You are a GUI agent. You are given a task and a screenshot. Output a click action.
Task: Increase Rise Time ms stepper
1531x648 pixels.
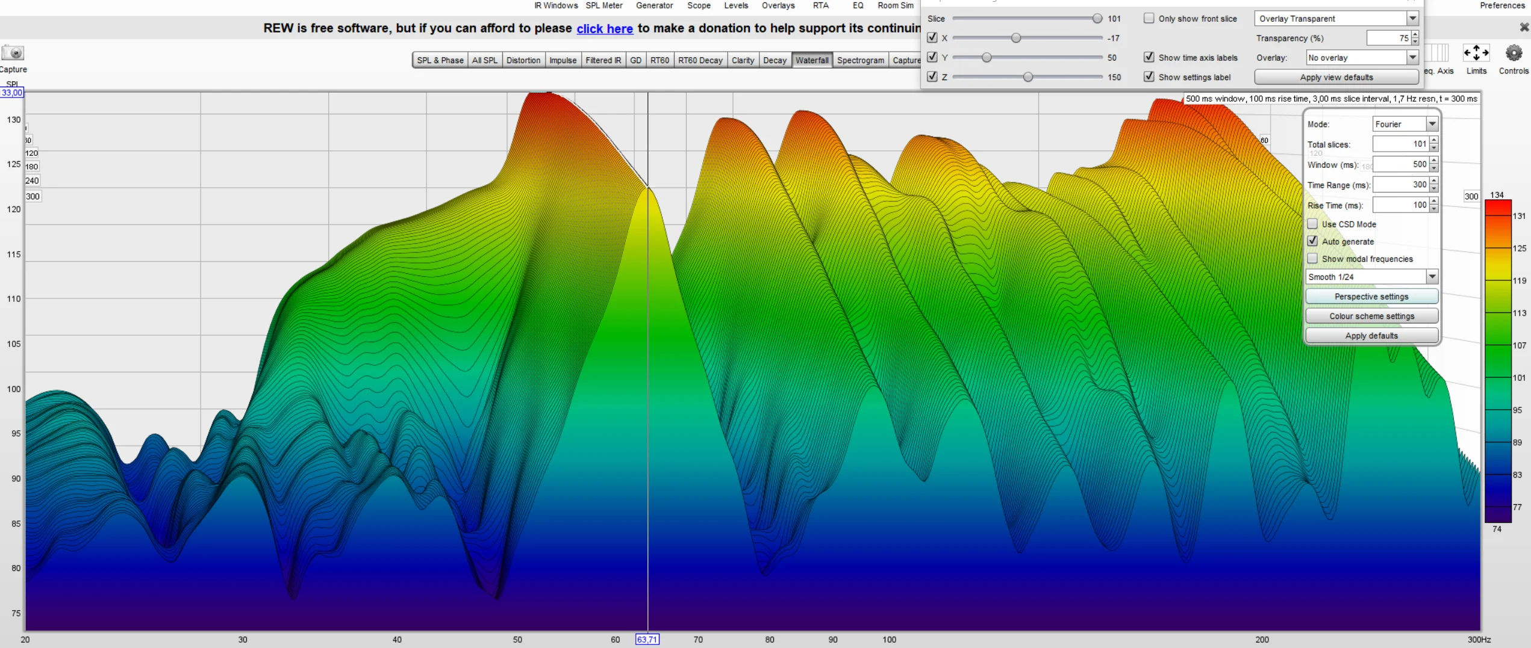pos(1434,202)
